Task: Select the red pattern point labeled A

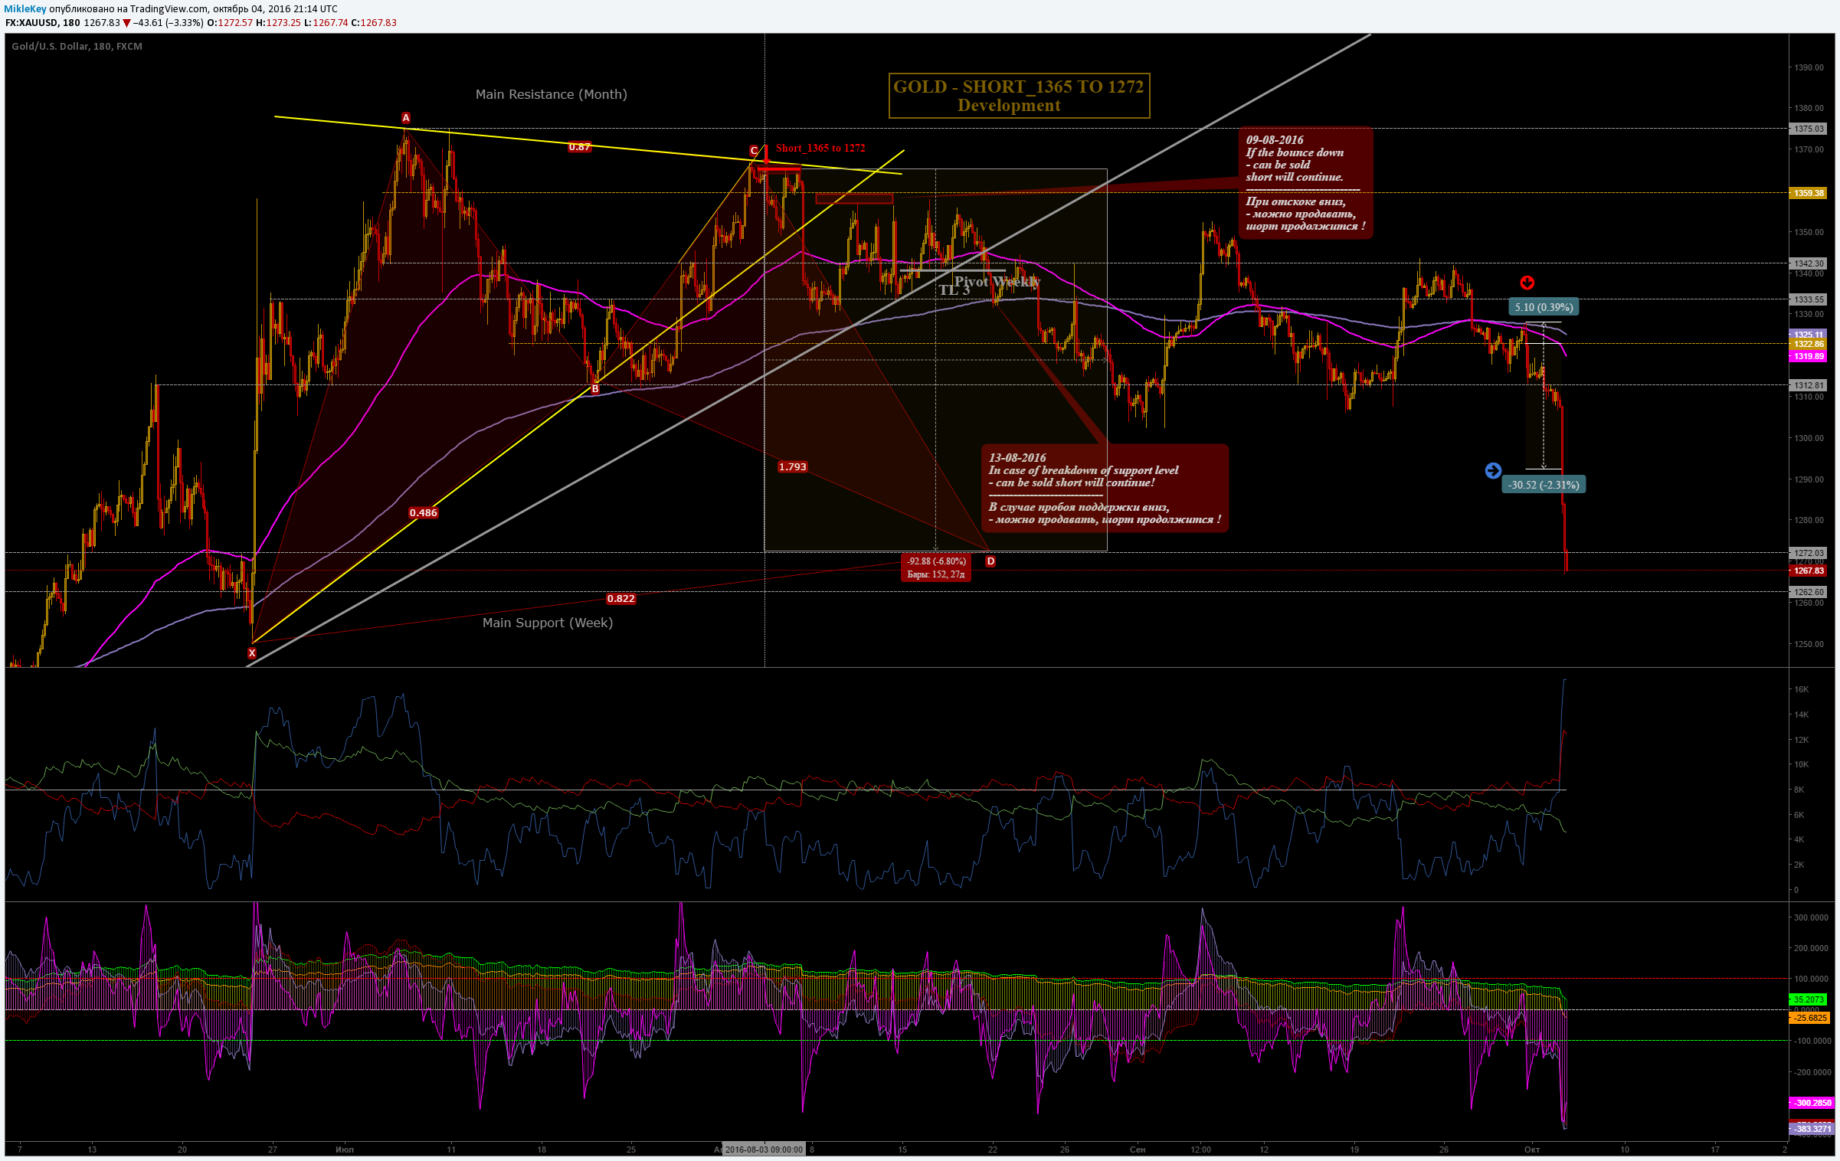Action: pos(406,118)
